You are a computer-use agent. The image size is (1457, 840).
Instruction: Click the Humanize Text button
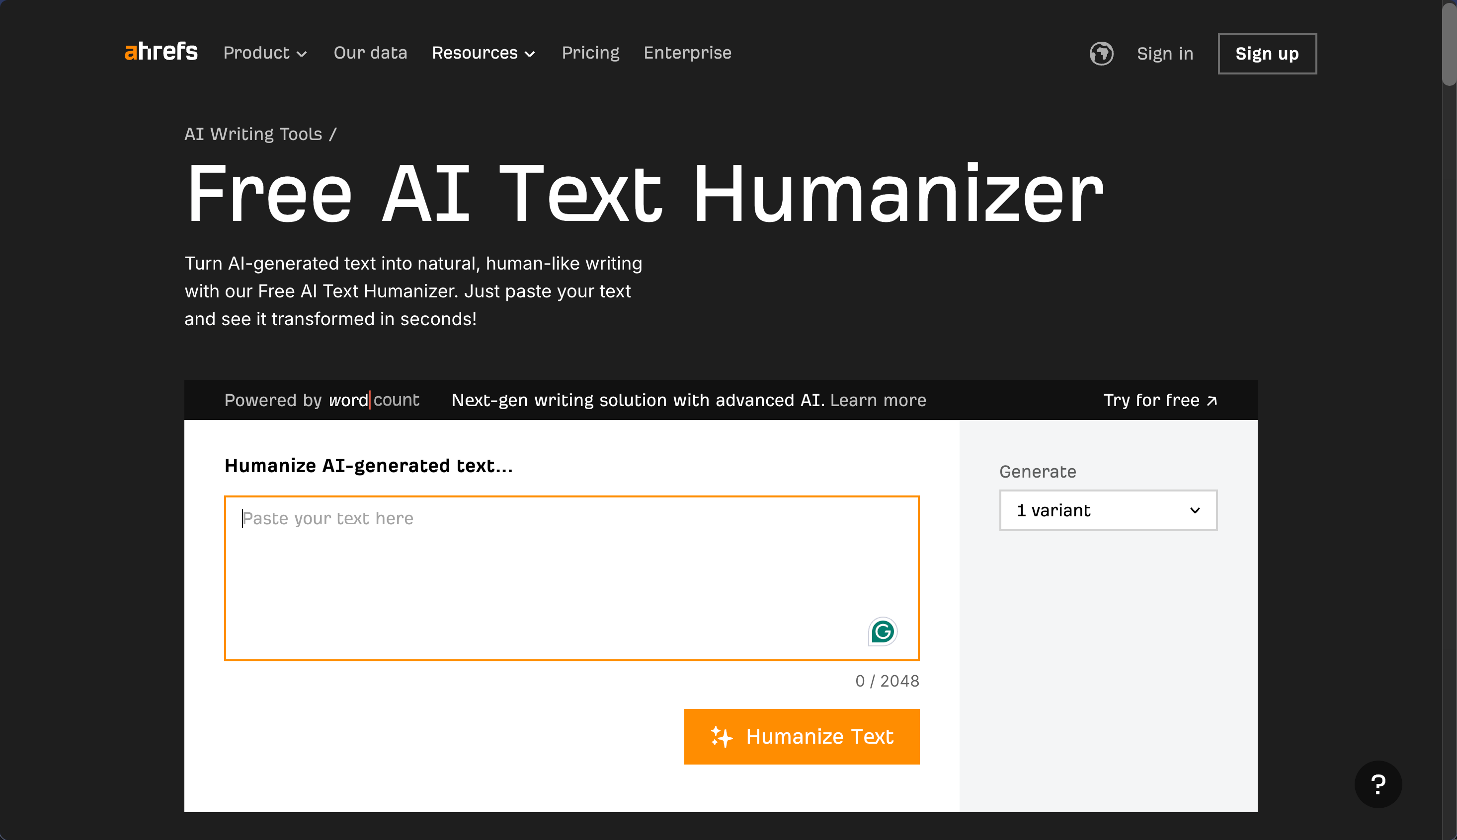point(802,737)
